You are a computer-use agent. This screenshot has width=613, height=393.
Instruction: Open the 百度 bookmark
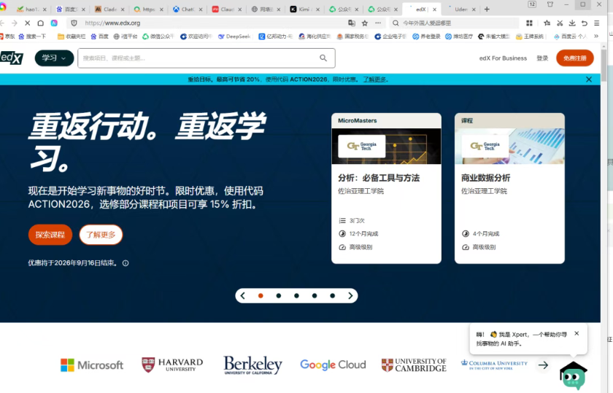(x=99, y=36)
